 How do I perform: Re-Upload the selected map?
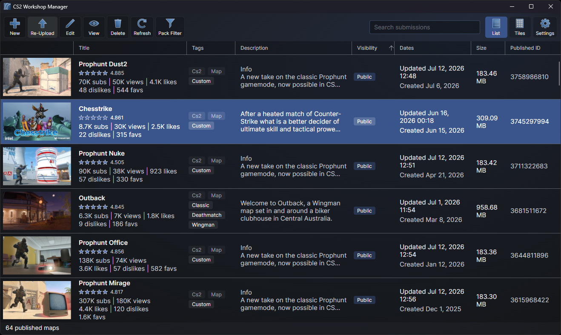pyautogui.click(x=43, y=27)
